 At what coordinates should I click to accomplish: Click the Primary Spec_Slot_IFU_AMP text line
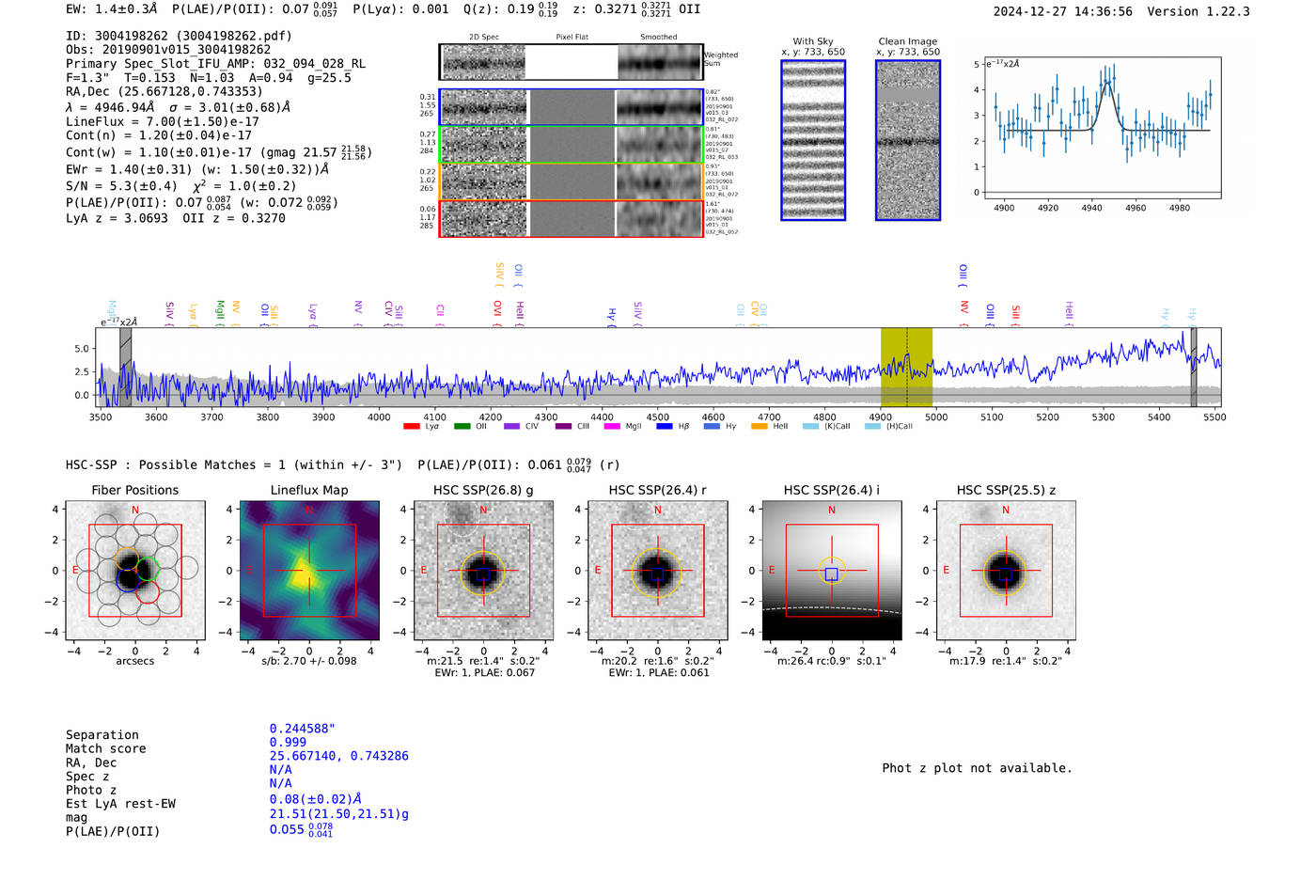(215, 64)
